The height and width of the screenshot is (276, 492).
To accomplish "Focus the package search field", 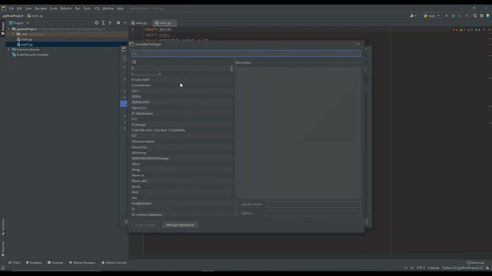I will [246, 53].
